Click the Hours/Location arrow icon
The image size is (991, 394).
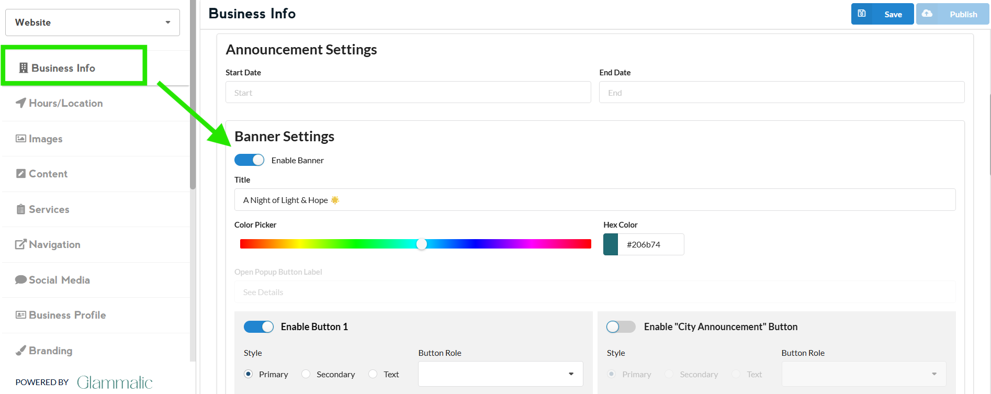21,103
